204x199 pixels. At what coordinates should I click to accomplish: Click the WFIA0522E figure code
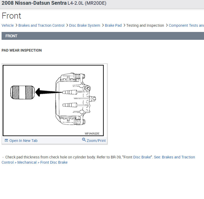pyautogui.click(x=92, y=134)
